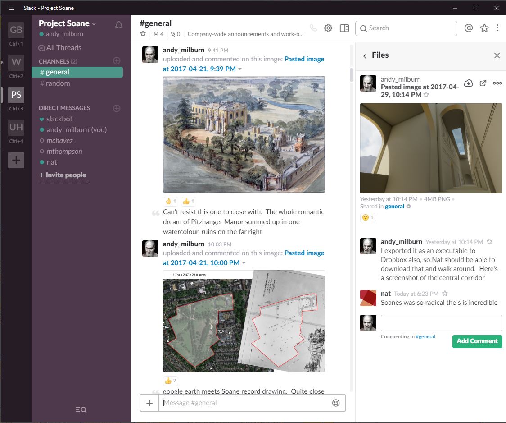Go back in Files panel
This screenshot has width=506, height=423.
pos(365,56)
